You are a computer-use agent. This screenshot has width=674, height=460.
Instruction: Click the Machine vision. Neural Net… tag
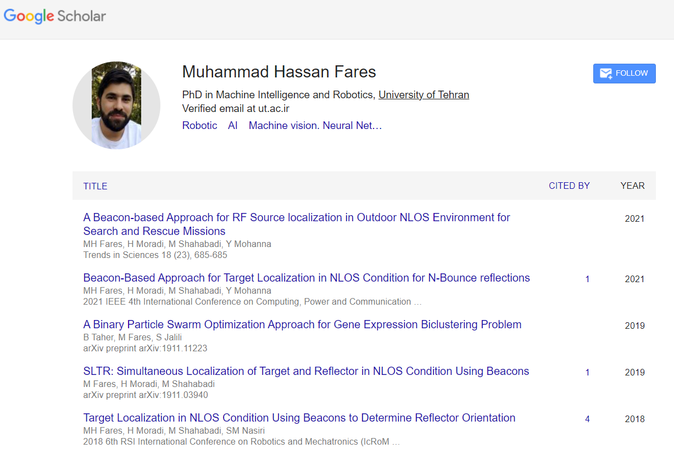tap(315, 126)
